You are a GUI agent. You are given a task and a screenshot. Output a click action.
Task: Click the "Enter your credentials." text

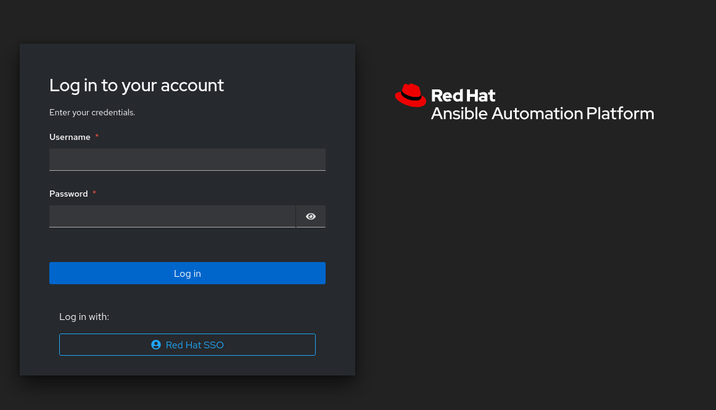click(93, 112)
